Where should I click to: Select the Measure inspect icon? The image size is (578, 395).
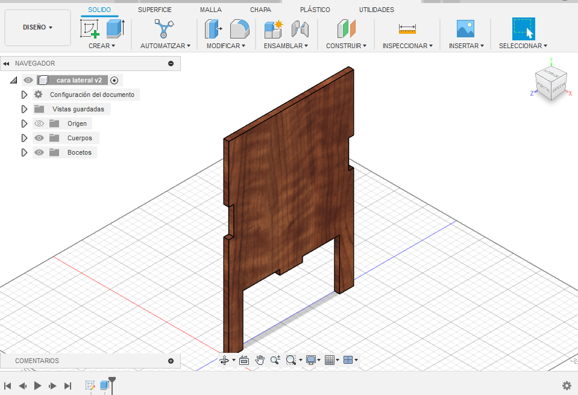click(x=407, y=28)
